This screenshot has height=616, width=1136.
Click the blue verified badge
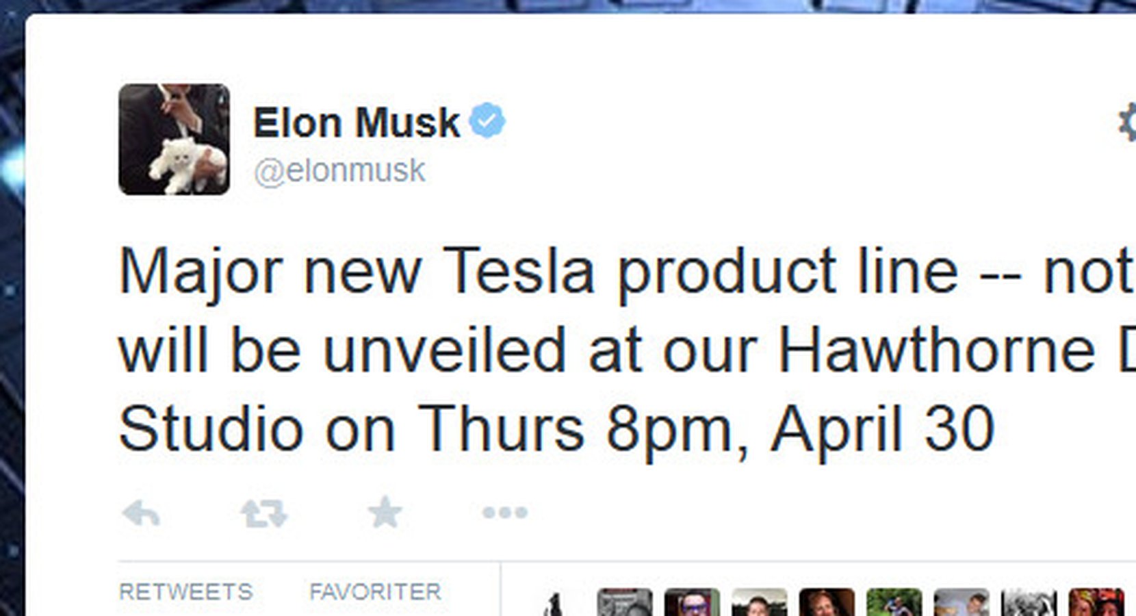(487, 121)
